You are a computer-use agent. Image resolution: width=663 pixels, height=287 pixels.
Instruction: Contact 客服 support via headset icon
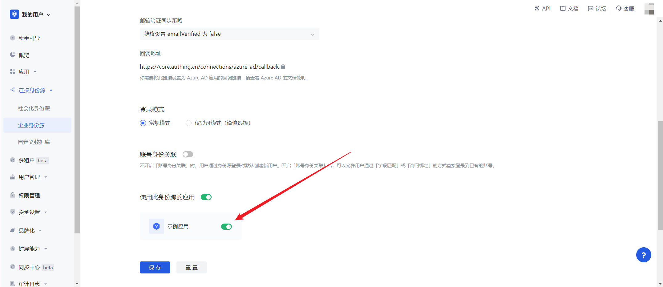click(x=625, y=9)
